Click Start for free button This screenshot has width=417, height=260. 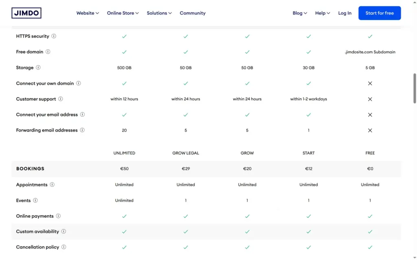380,13
